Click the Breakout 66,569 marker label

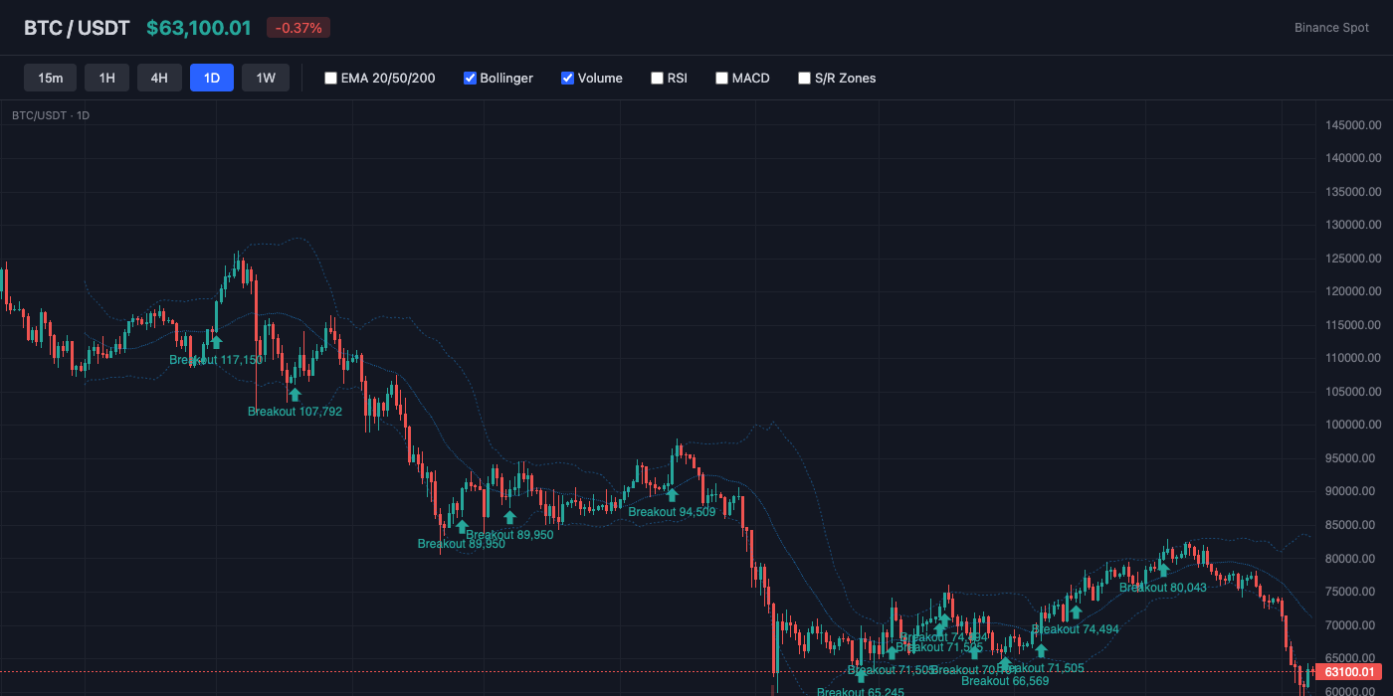pos(1005,681)
